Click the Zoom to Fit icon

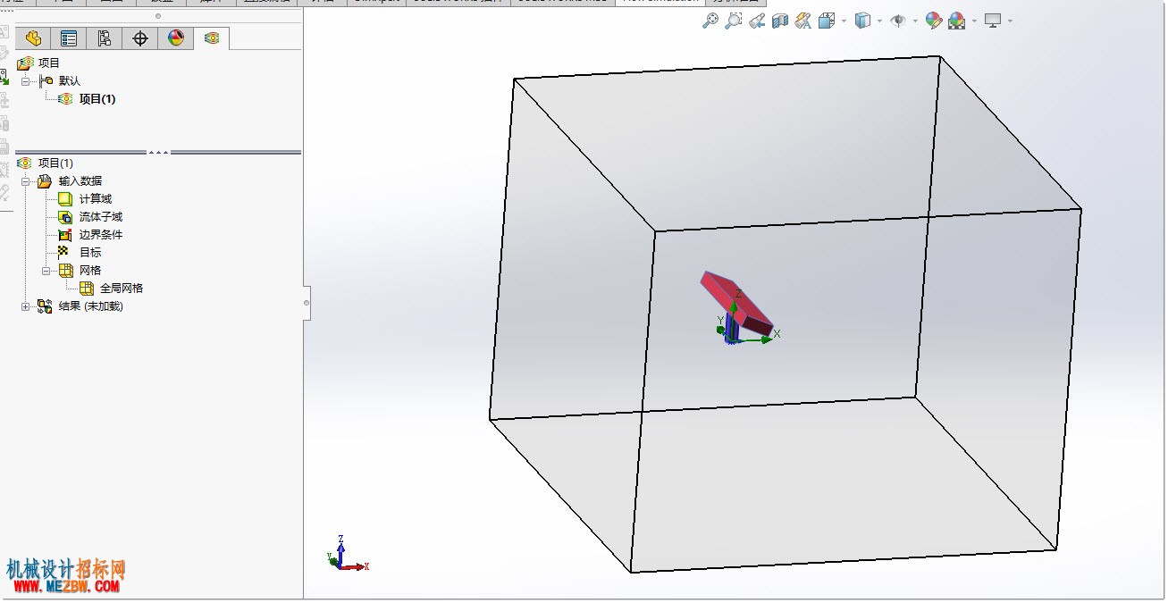click(x=710, y=21)
